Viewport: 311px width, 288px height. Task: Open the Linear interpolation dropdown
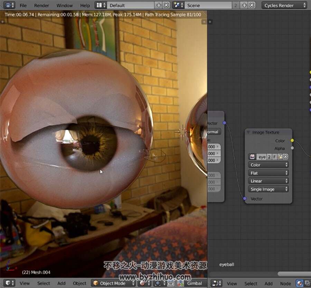[268, 181]
